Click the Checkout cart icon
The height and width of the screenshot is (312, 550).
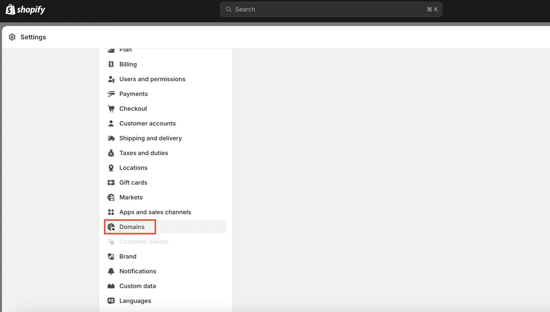(x=111, y=109)
